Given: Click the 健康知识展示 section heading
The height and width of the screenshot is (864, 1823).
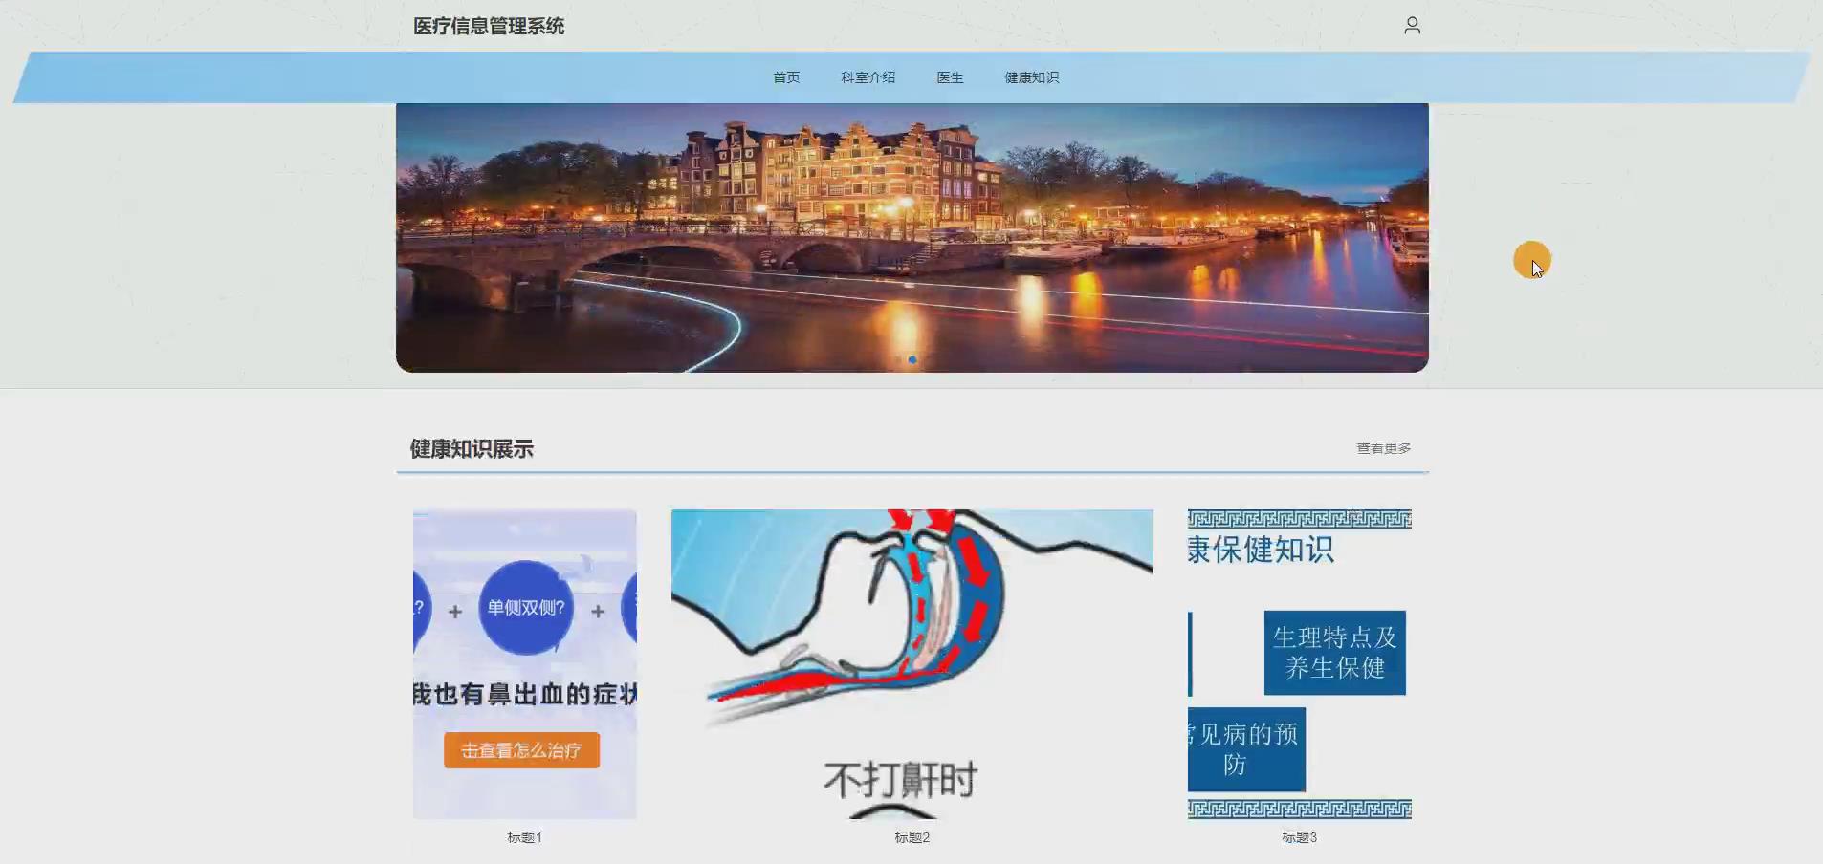Looking at the screenshot, I should (x=472, y=449).
